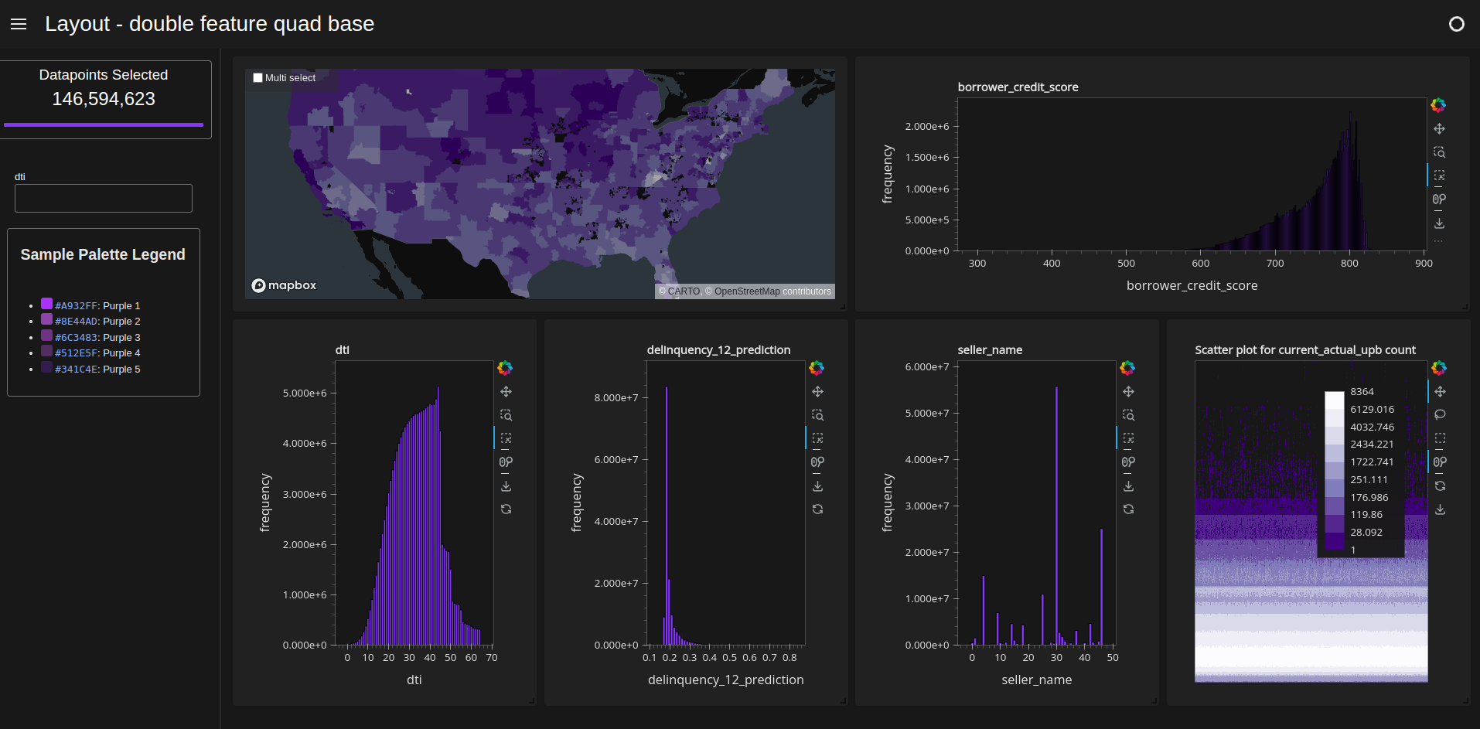Click the Purple 5 #341C4E swatch
The height and width of the screenshot is (729, 1480).
pyautogui.click(x=46, y=367)
